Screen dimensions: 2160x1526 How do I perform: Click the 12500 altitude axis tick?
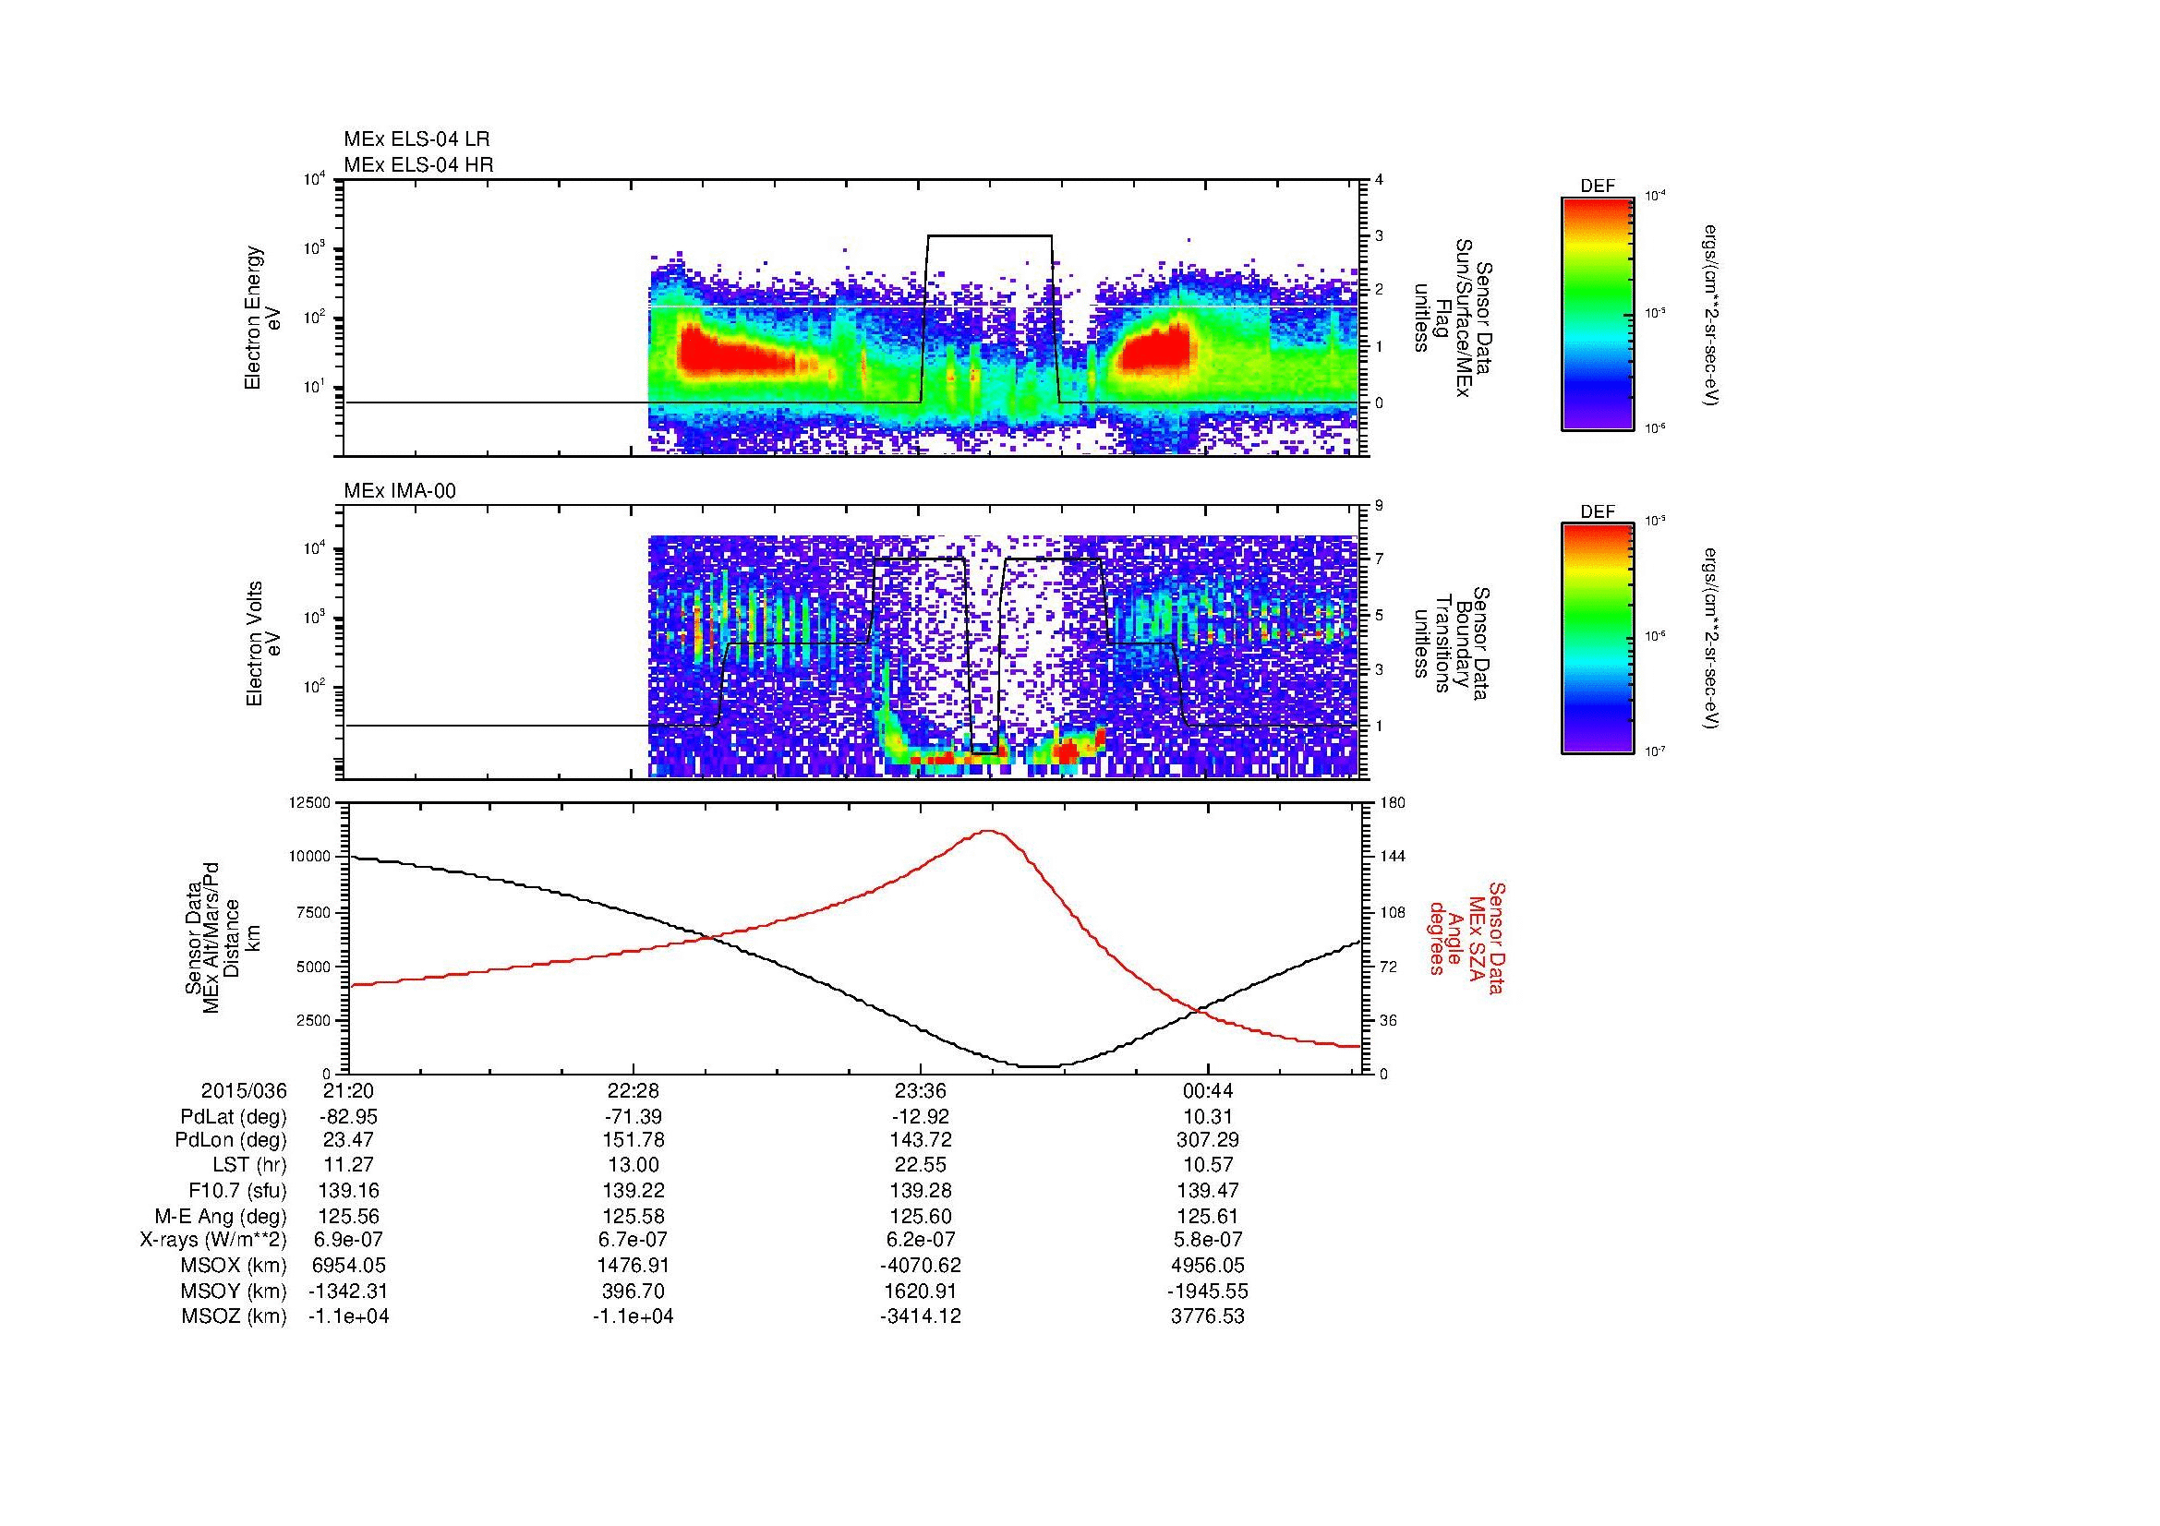click(309, 803)
